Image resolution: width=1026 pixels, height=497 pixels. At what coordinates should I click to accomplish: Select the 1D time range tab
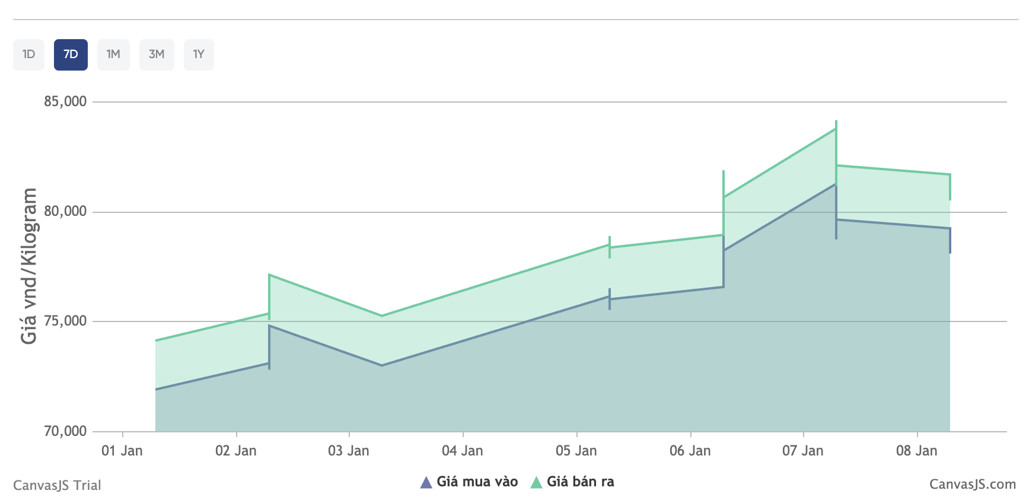tap(28, 55)
